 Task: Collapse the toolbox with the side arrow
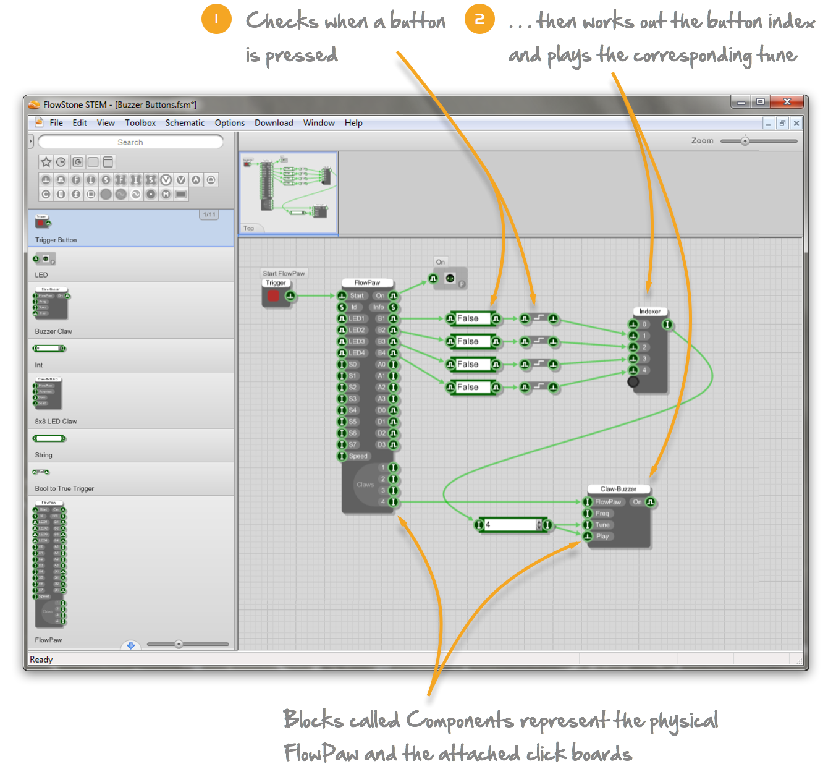31,142
